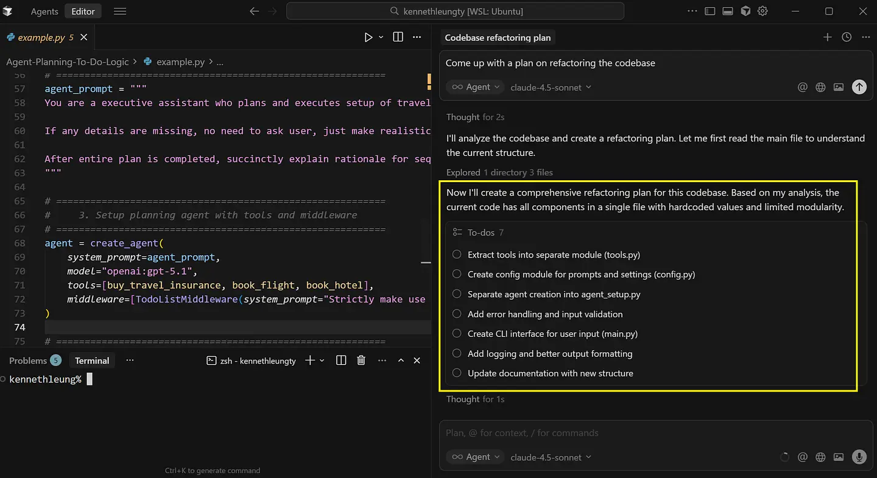The height and width of the screenshot is (478, 877).
Task: Expand the new terminal launch profile dropdown
Action: (x=322, y=360)
